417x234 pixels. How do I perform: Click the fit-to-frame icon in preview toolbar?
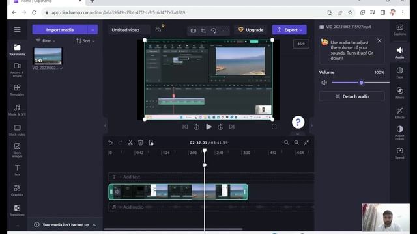(x=194, y=31)
